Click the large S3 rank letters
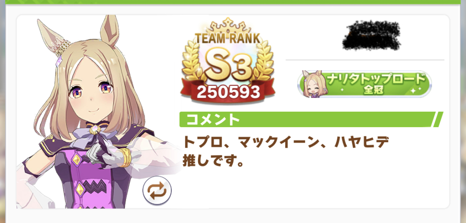 228,67
